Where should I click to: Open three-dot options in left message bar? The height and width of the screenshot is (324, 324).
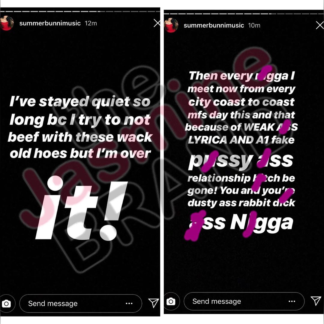pos(129,304)
